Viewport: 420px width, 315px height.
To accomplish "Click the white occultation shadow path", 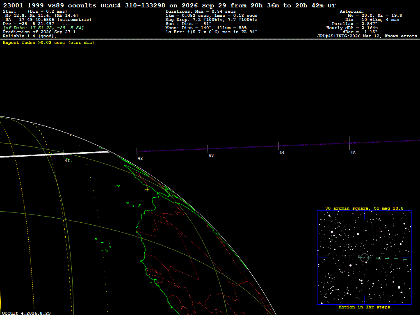I will coord(55,154).
